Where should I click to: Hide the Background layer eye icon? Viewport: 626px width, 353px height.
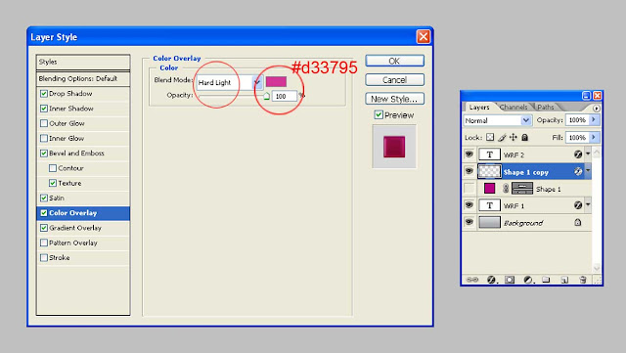pyautogui.click(x=469, y=222)
